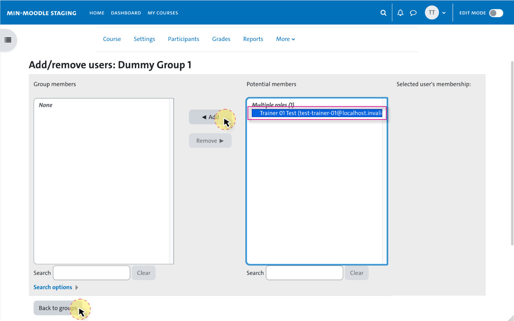
Task: Switch to the Course tab
Action: (112, 39)
